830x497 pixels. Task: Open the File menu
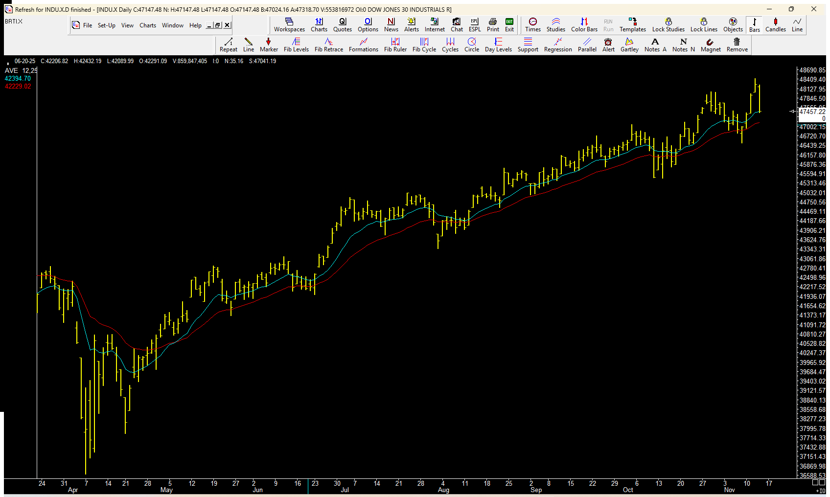coord(87,25)
